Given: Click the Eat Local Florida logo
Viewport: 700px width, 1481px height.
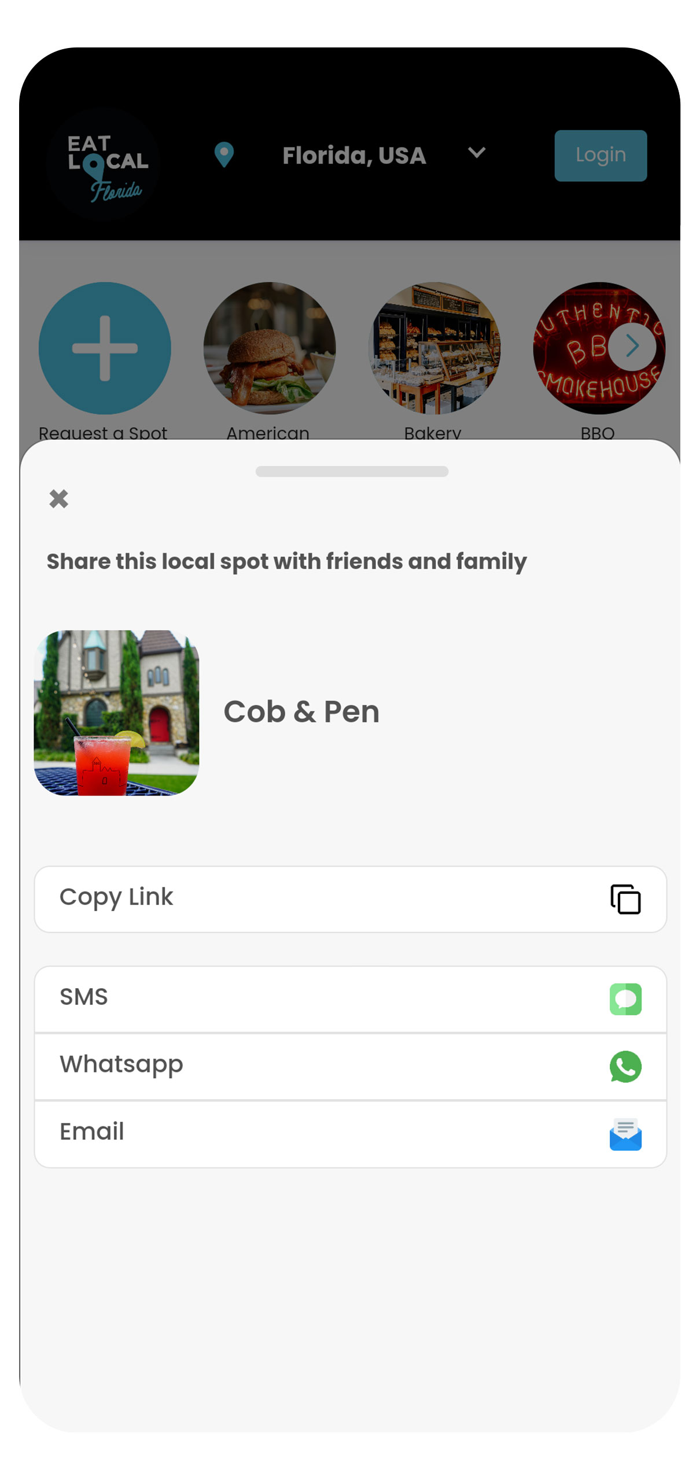Looking at the screenshot, I should pyautogui.click(x=104, y=164).
